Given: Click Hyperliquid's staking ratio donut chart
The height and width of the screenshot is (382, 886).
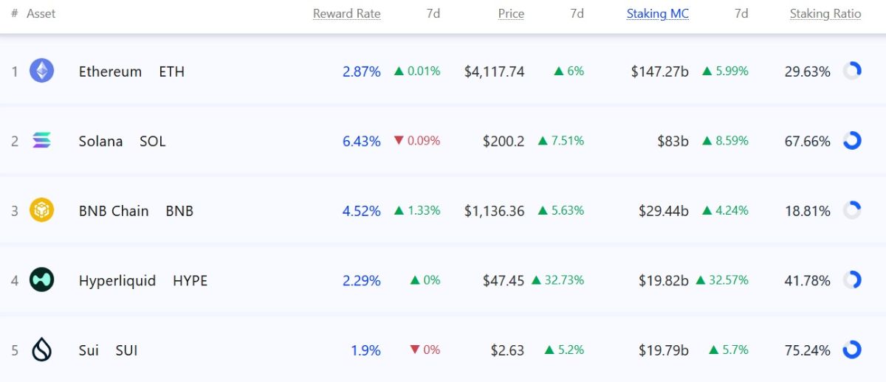Looking at the screenshot, I should click(852, 279).
